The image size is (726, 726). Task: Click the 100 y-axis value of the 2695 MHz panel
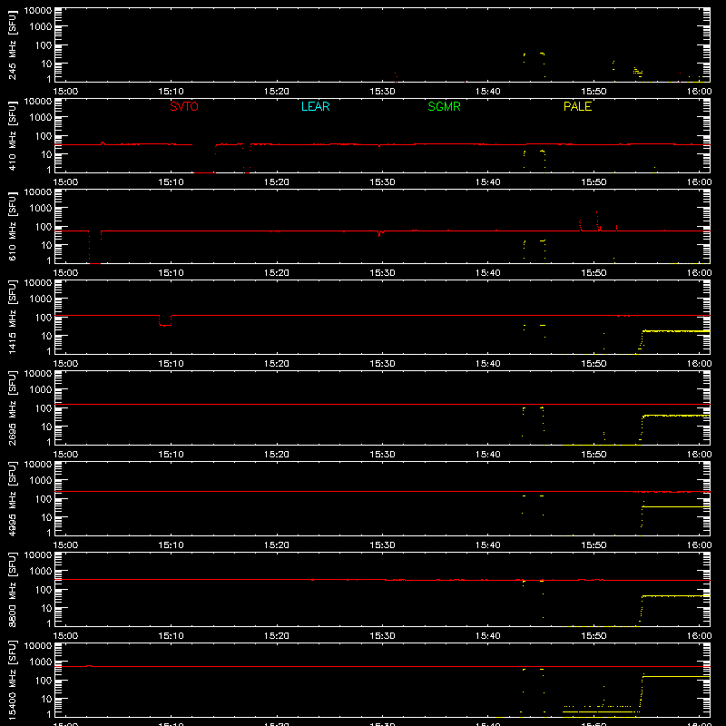click(x=44, y=407)
